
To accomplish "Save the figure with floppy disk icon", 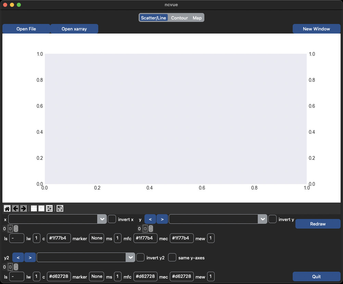I will click(x=60, y=209).
